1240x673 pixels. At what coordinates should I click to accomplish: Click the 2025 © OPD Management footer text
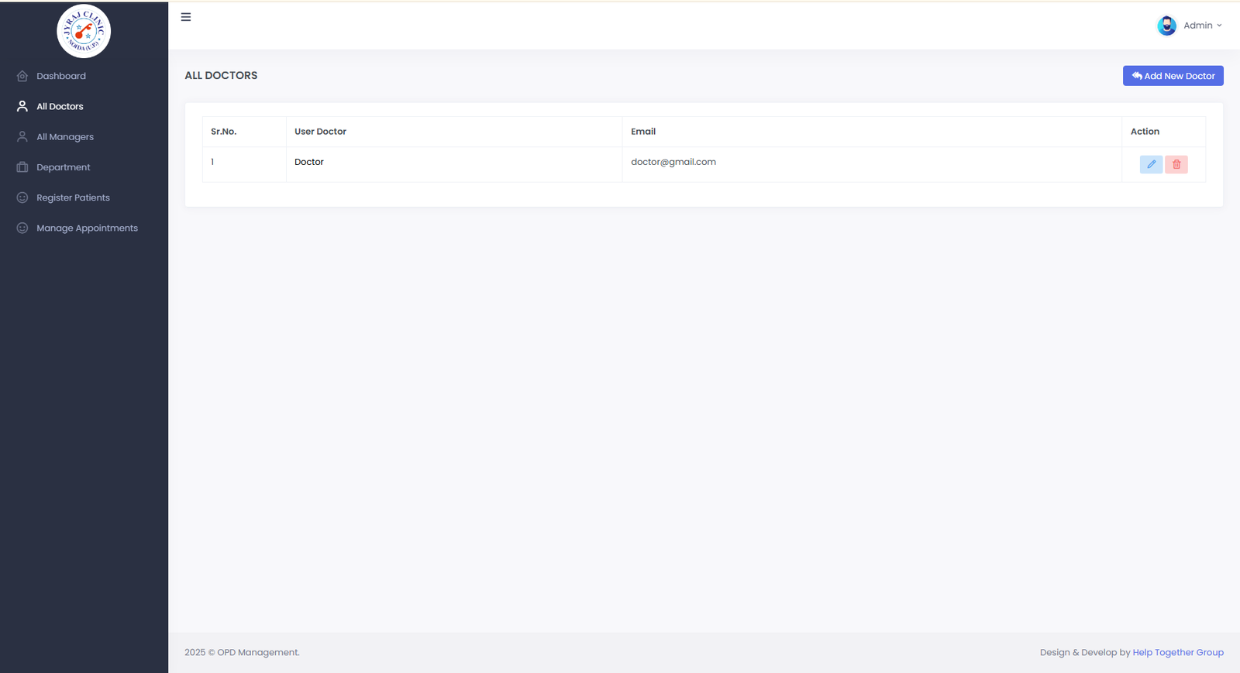point(242,653)
